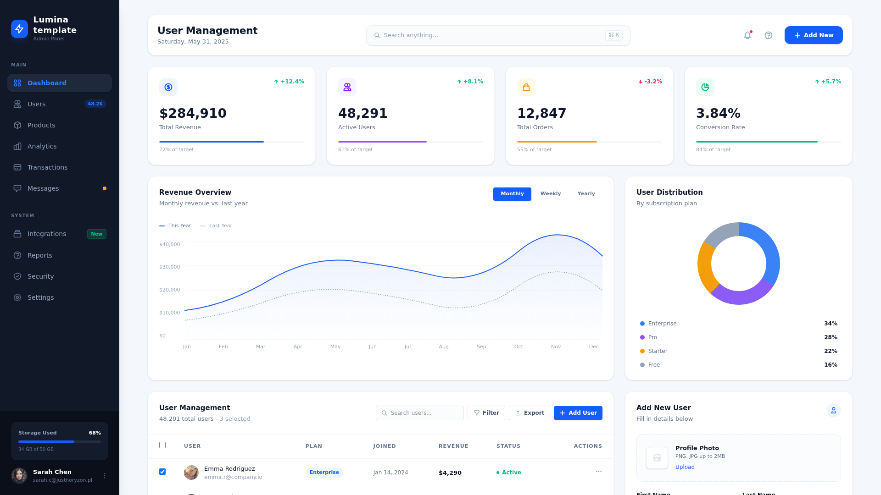This screenshot has width=881, height=495.
Task: Click the Enterprise plan badge
Action: point(324,473)
